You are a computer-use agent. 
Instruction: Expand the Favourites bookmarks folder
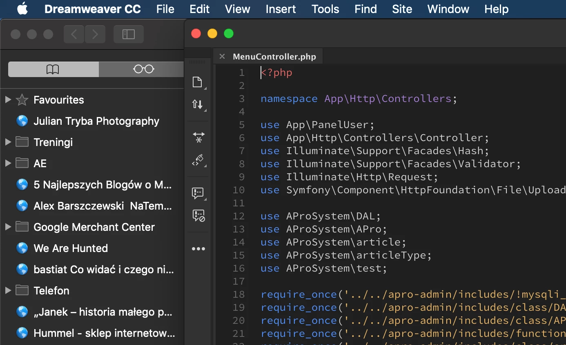[7, 100]
